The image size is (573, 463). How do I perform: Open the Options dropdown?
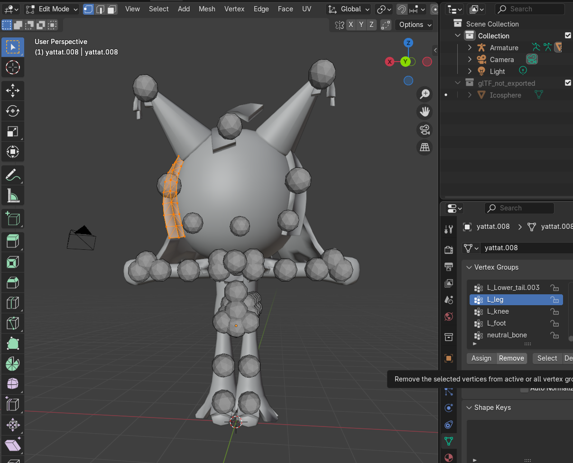[415, 25]
